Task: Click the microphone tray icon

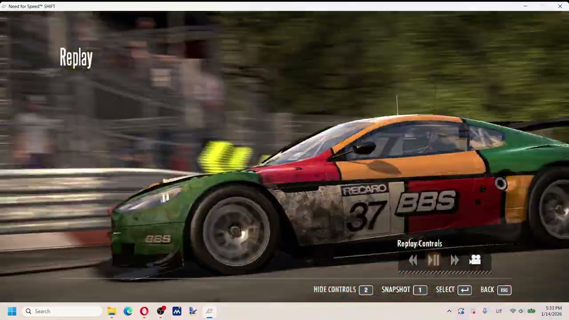Action: [485, 311]
